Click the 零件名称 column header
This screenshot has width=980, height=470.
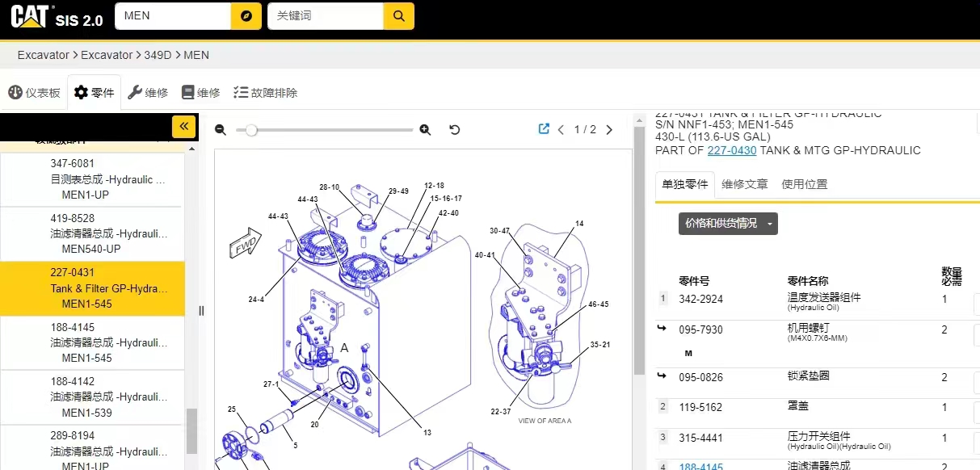pos(808,281)
